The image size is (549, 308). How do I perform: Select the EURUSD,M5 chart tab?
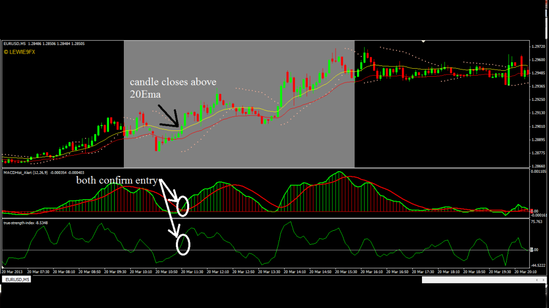[17, 280]
